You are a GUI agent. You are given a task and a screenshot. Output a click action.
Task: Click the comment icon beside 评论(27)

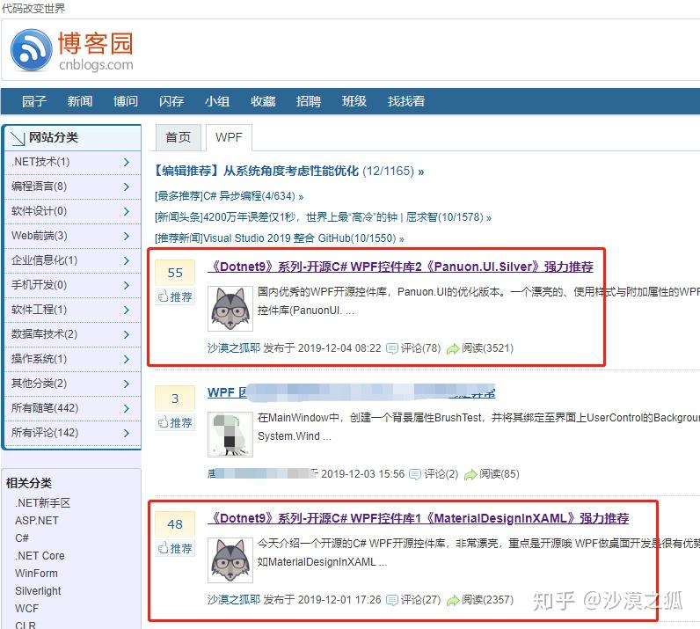[x=392, y=600]
